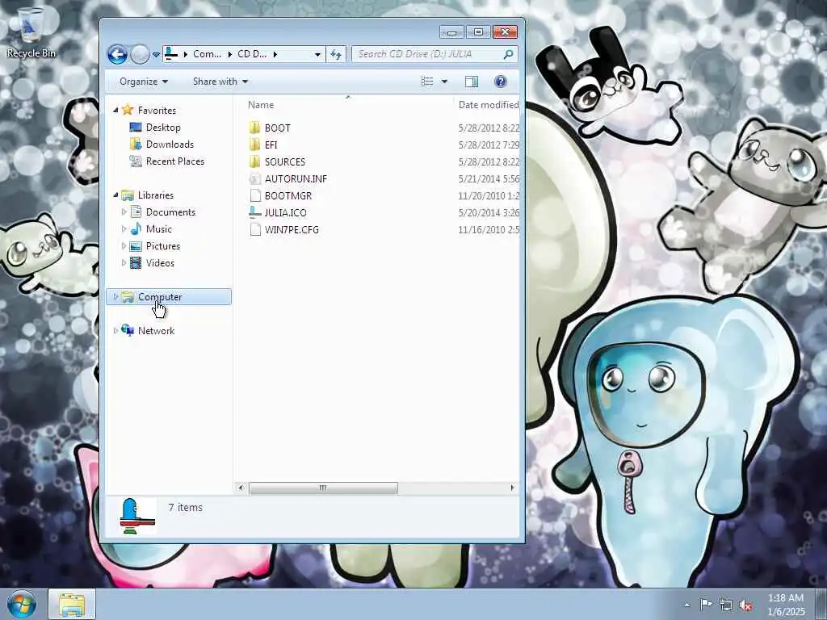The image size is (827, 620).
Task: Open Downloads in Favorites
Action: point(170,144)
